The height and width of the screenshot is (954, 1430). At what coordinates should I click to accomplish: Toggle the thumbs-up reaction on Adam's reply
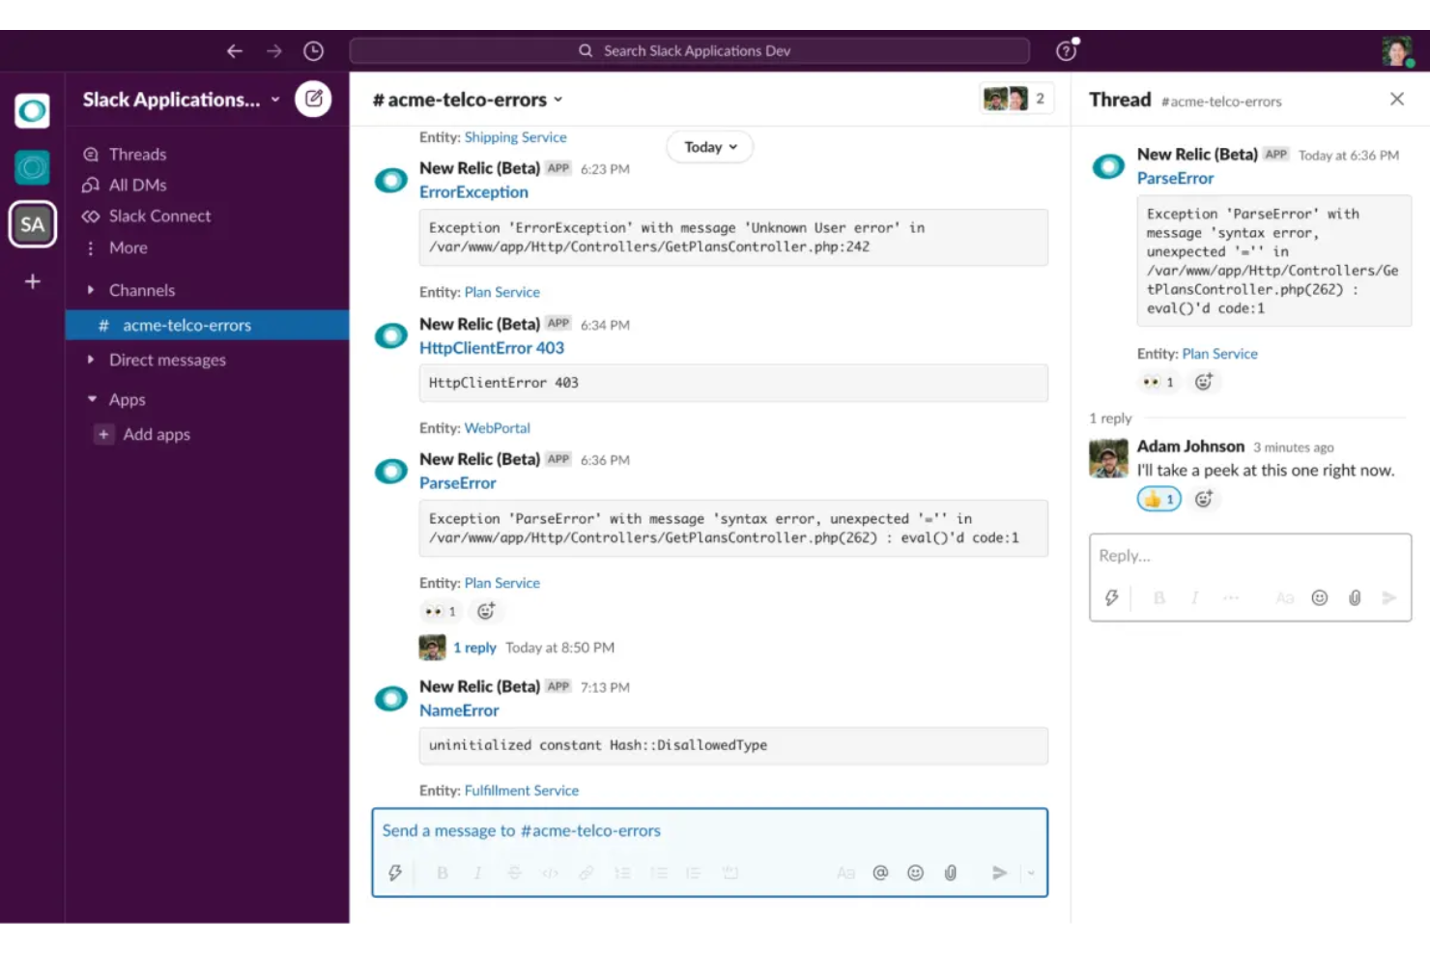[x=1158, y=499]
